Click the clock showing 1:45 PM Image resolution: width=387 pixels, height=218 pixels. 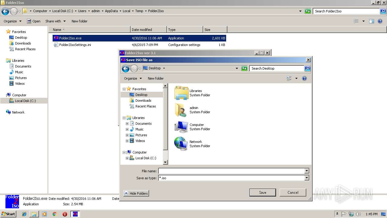point(371,214)
